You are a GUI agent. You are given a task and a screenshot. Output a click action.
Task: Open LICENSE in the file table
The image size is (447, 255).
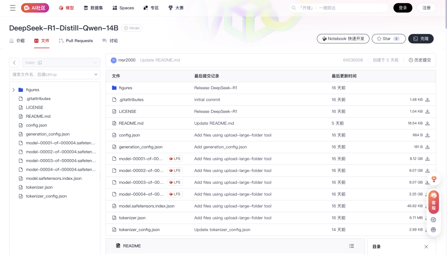click(x=127, y=111)
